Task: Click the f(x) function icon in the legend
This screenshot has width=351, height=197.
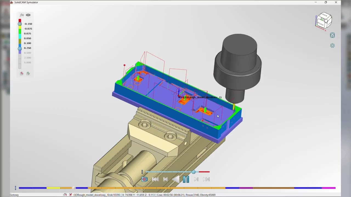Action: pos(22,15)
